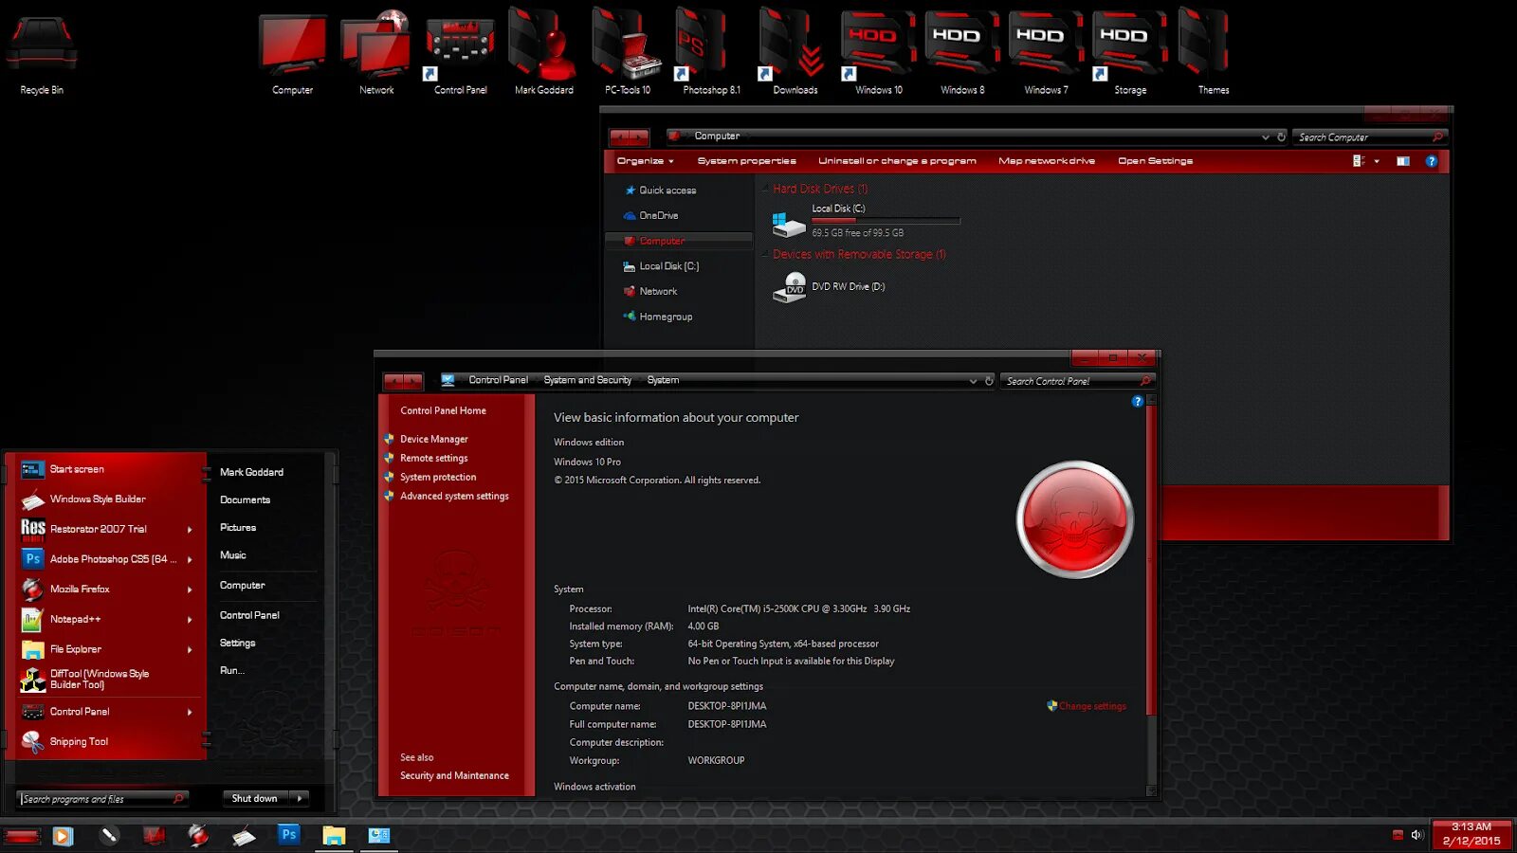The image size is (1517, 853).
Task: Expand the Restorator 2007 Trial submenu arrow
Action: coord(190,530)
